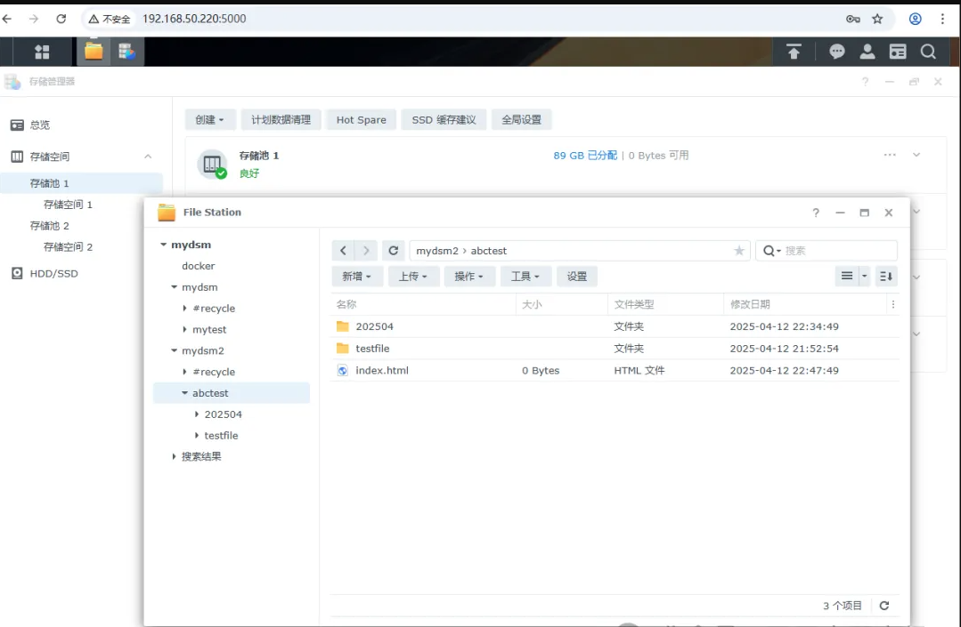
Task: Add abctest path to favorites star
Action: 739,251
